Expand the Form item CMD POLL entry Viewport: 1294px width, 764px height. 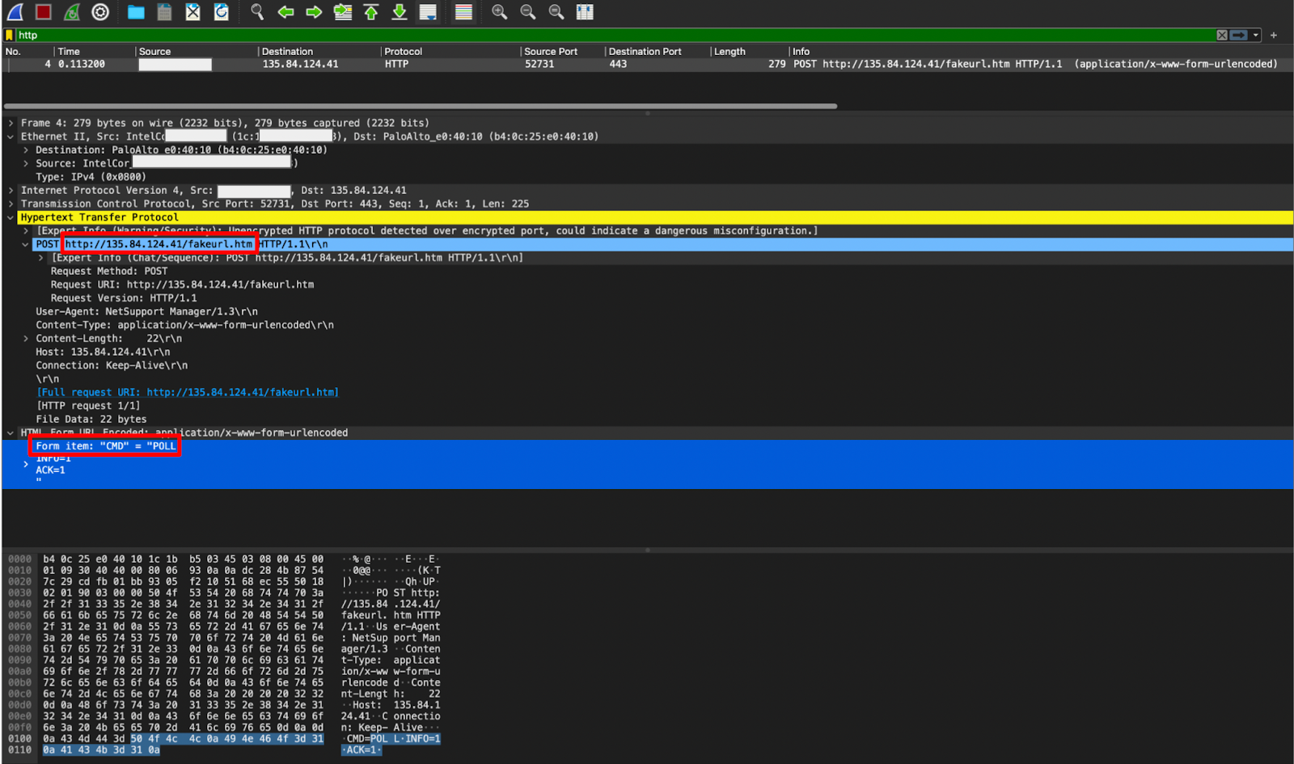click(x=26, y=464)
